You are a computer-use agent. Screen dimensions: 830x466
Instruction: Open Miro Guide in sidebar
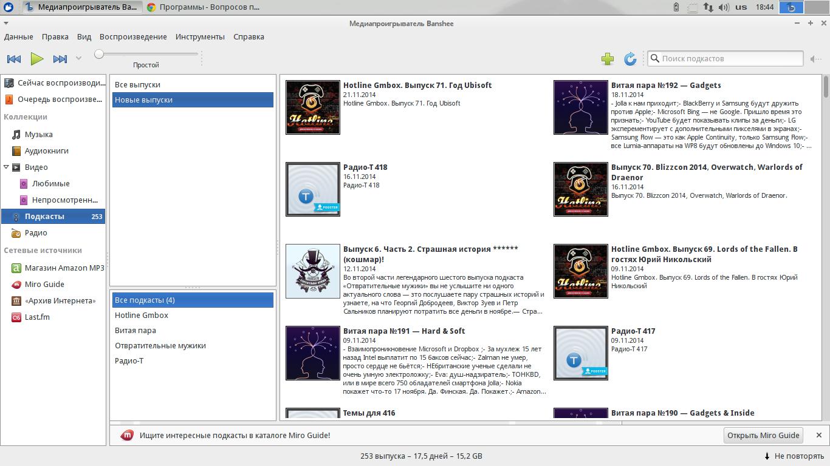click(53, 285)
